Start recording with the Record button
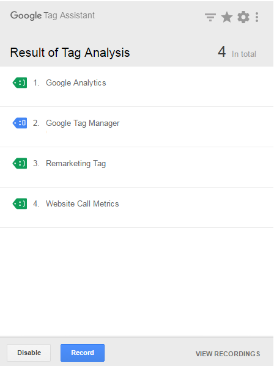 tap(83, 353)
